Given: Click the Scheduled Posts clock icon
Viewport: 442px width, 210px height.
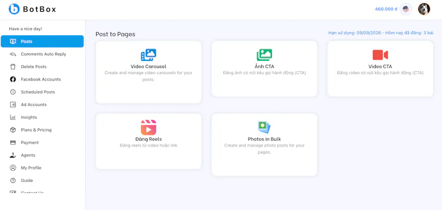Looking at the screenshot, I should click(13, 92).
